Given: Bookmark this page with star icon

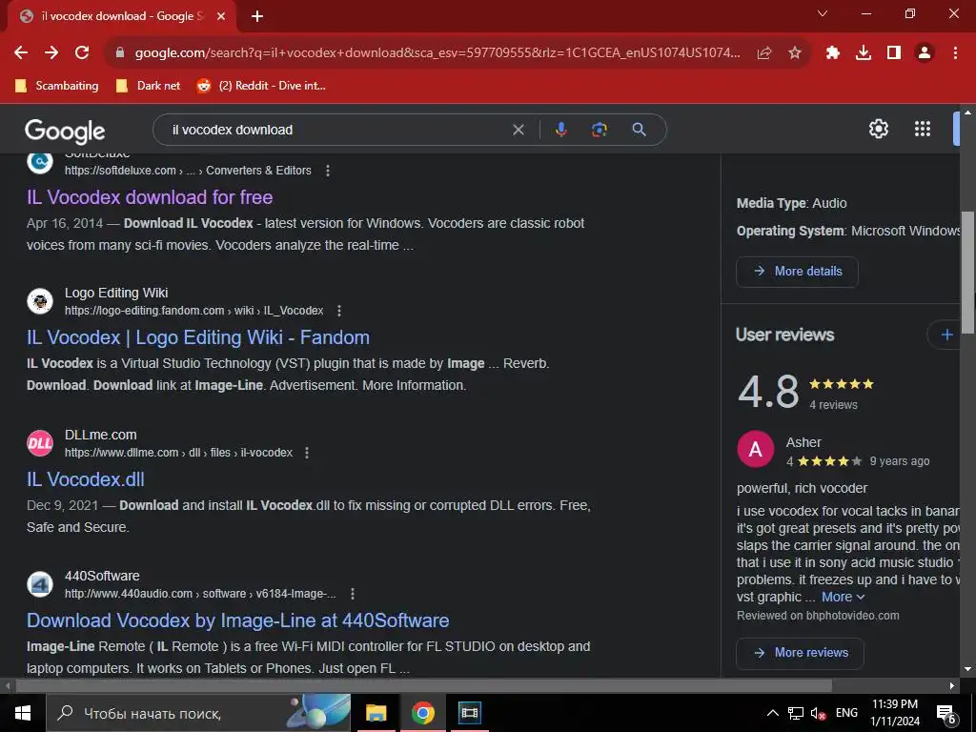Looking at the screenshot, I should pos(795,53).
